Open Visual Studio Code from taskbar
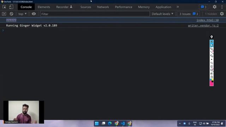Screen dimensions: 226x127 [123, 123]
